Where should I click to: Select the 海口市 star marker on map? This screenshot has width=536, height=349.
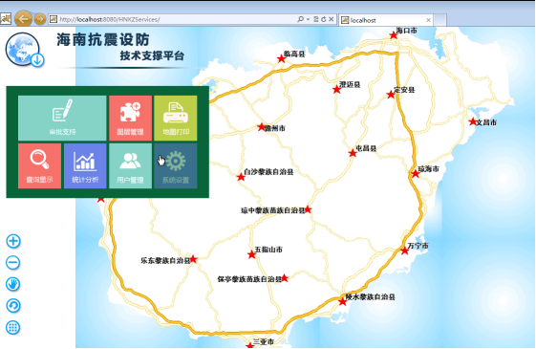point(394,34)
